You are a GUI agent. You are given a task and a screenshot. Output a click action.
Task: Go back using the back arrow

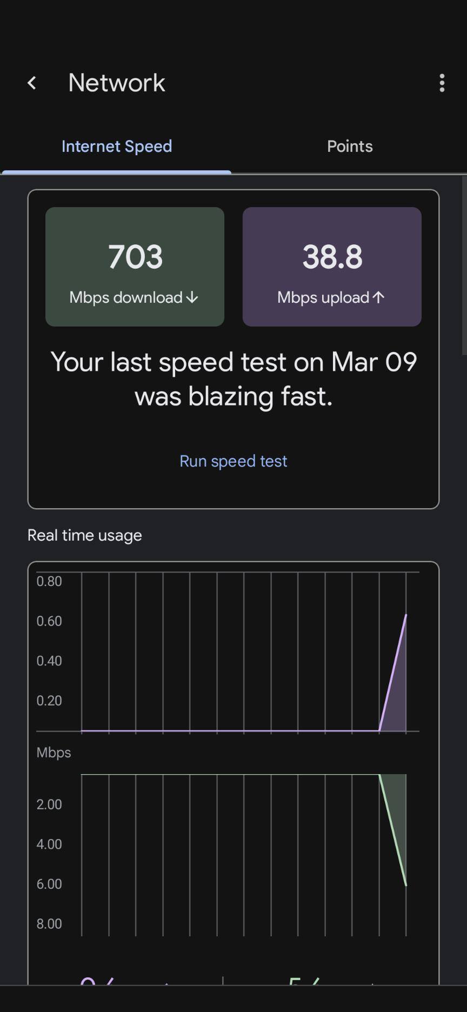coord(32,83)
